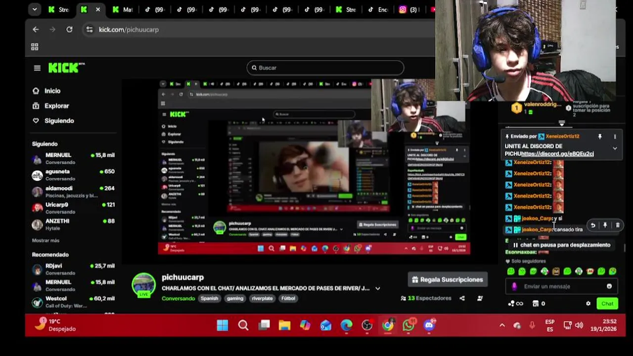This screenshot has width=633, height=356.
Task: Expand the stream title chevron
Action: (x=378, y=288)
